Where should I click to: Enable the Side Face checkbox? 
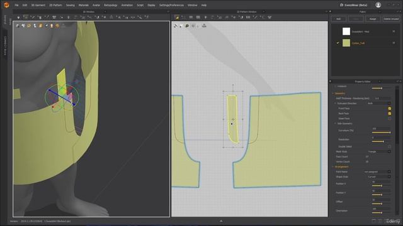pyautogui.click(x=390, y=119)
